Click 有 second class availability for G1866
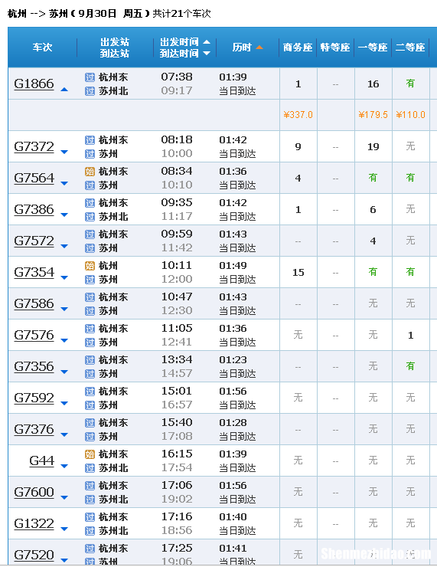The height and width of the screenshot is (567, 437). pyautogui.click(x=410, y=84)
